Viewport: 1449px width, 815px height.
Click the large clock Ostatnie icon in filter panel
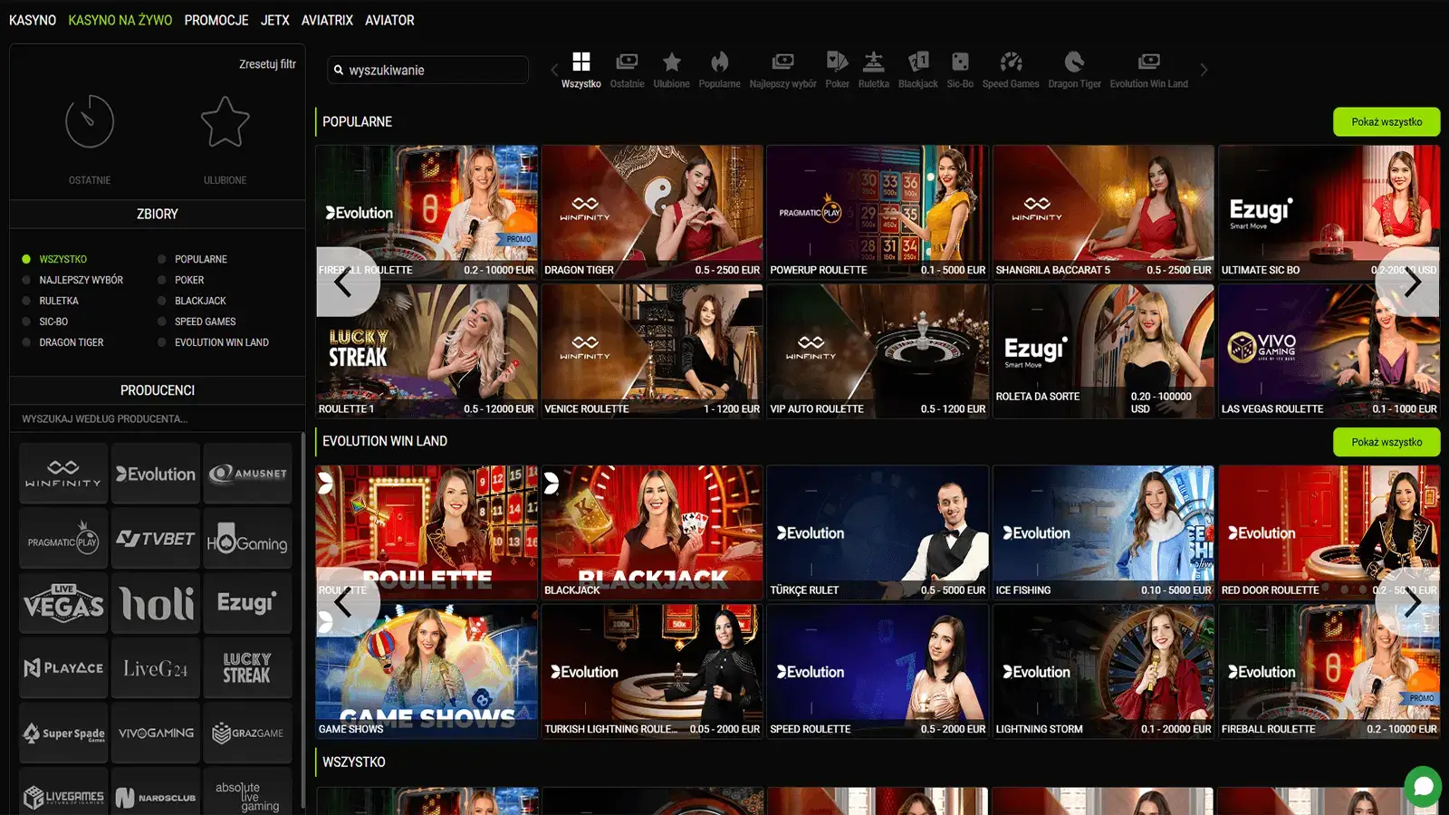(x=90, y=121)
